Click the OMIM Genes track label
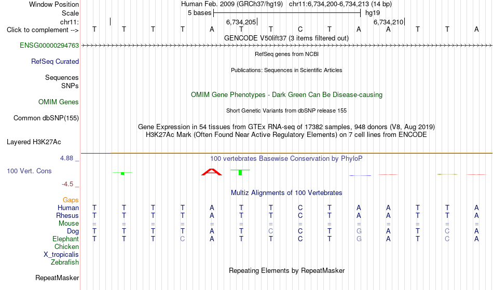The width and height of the screenshot is (493, 290). (58, 102)
